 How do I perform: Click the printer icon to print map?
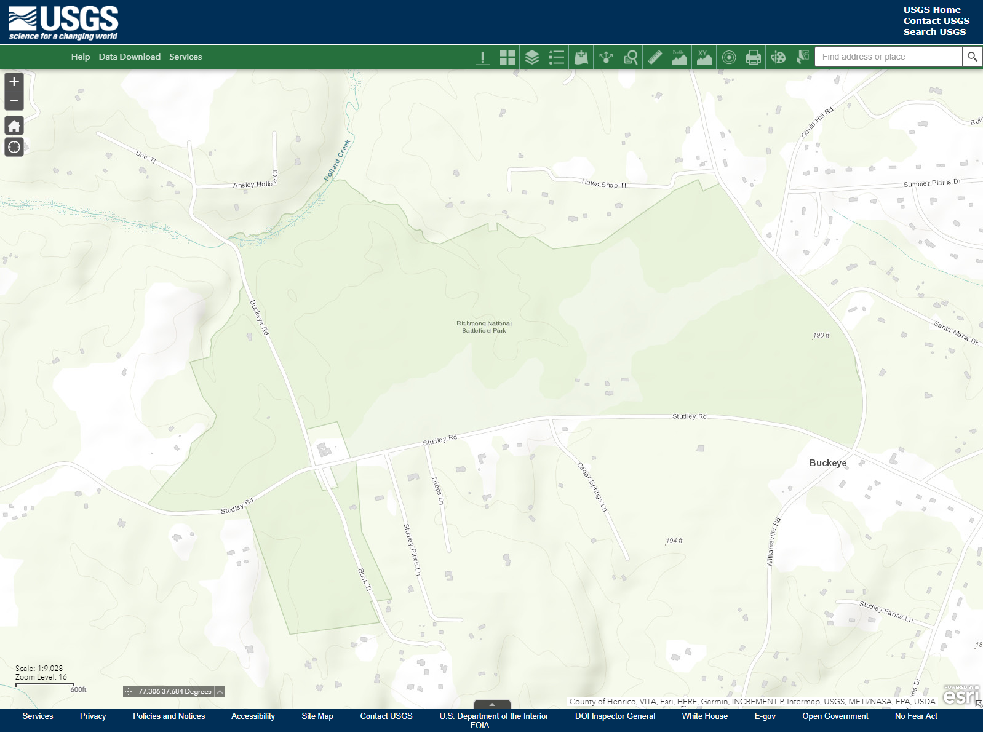[753, 57]
